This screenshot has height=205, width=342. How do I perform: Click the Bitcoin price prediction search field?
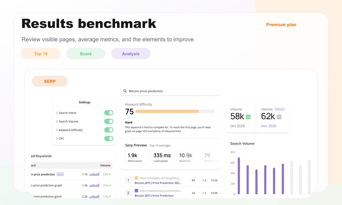[170, 91]
